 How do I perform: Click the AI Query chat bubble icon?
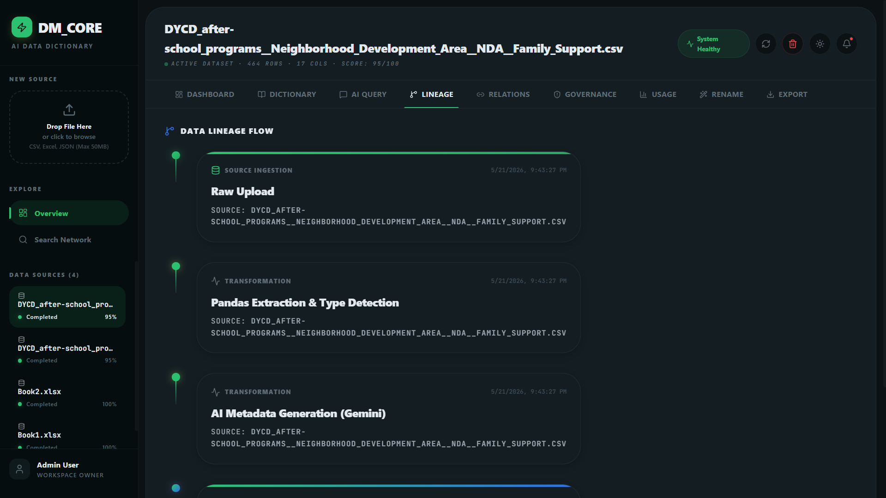click(x=343, y=94)
